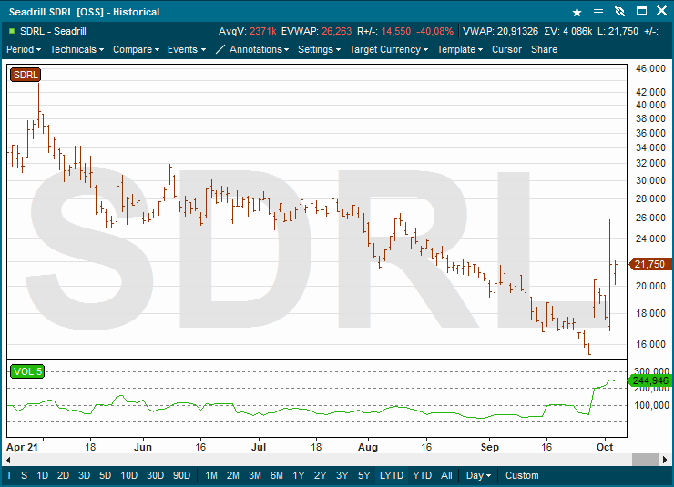Image resolution: width=674 pixels, height=487 pixels.
Task: Click the Cursor menu item
Action: 506,49
